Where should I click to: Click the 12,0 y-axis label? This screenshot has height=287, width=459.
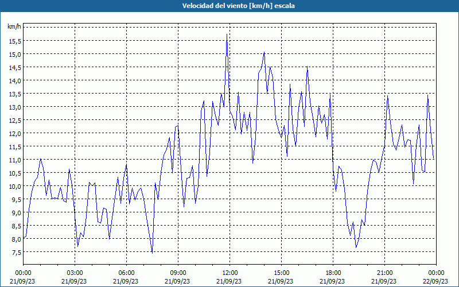click(15, 134)
